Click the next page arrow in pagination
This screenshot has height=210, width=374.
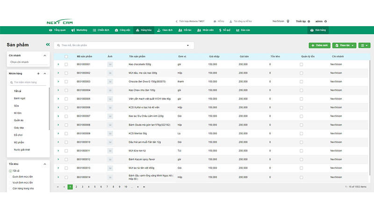[138, 187]
